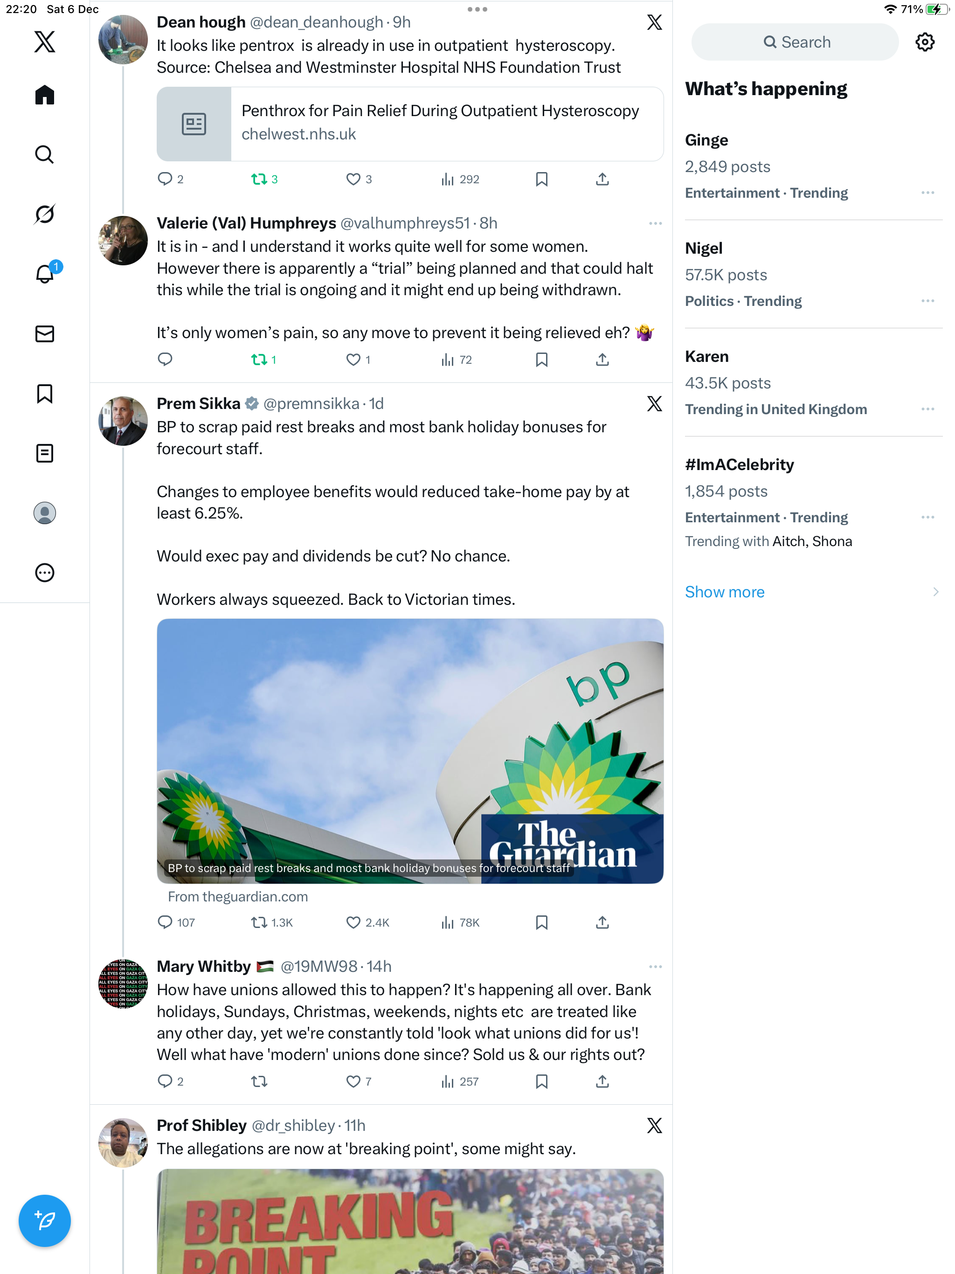Viewport: 955px width, 1274px height.
Task: Open the Grok icon in sidebar
Action: (44, 214)
